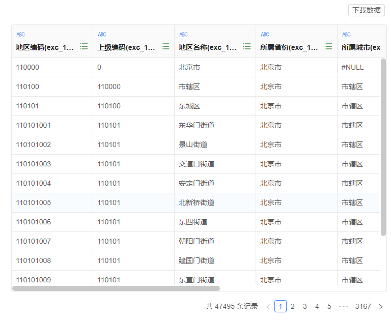This screenshot has width=391, height=321.
Task: Click the vertical scrollbar of table
Action: pos(383,148)
